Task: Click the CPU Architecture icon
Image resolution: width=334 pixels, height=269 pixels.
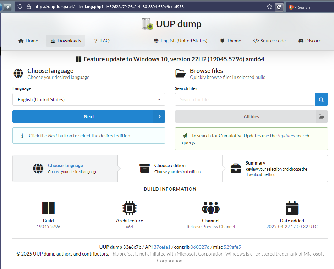Action: click(x=130, y=208)
